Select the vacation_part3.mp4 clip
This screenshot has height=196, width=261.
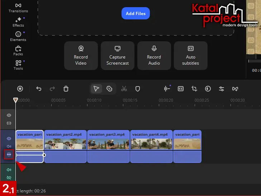108,140
